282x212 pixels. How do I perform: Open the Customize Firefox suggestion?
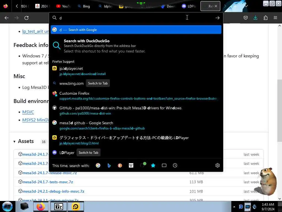coord(136,96)
